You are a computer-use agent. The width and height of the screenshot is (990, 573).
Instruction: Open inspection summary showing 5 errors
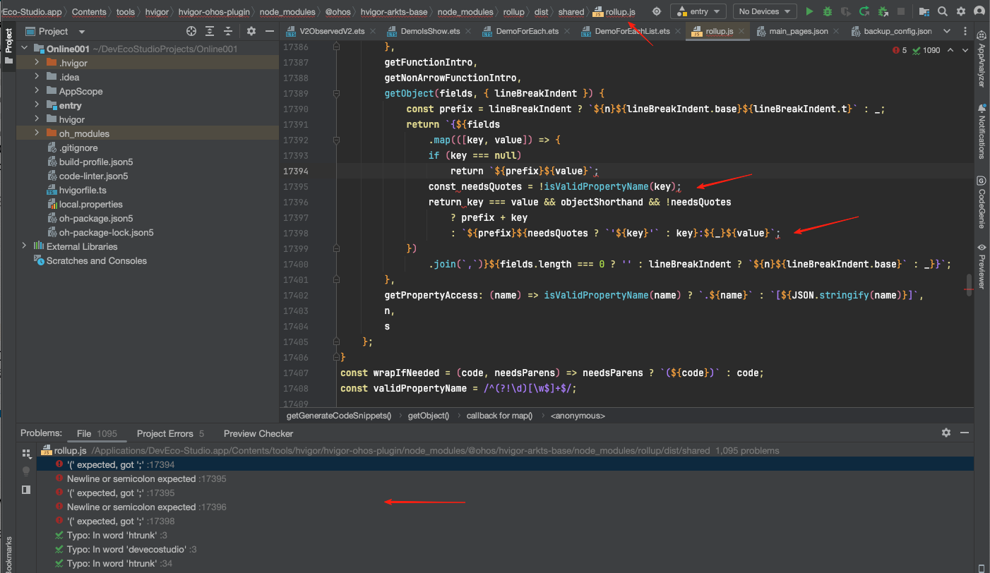pyautogui.click(x=917, y=50)
